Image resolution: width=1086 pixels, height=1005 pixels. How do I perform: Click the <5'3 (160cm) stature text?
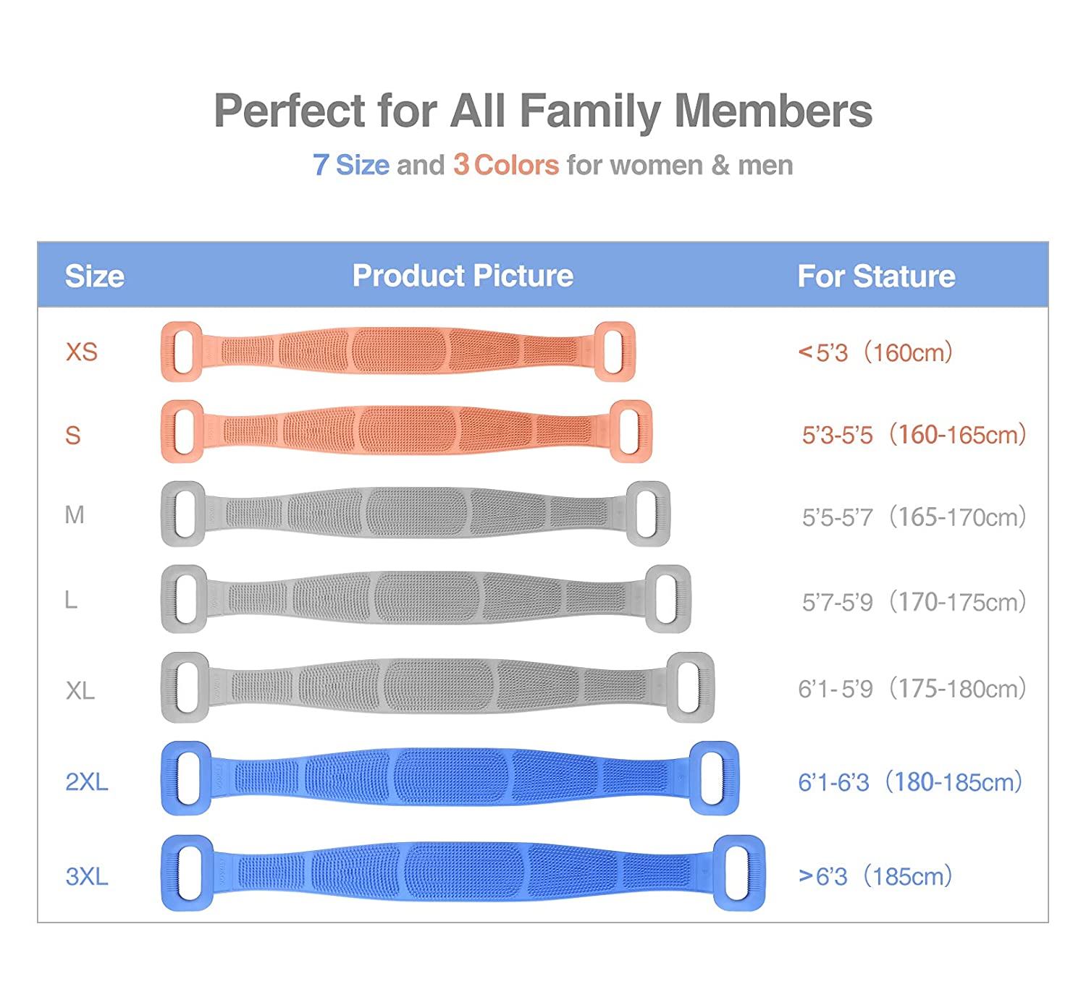875,353
